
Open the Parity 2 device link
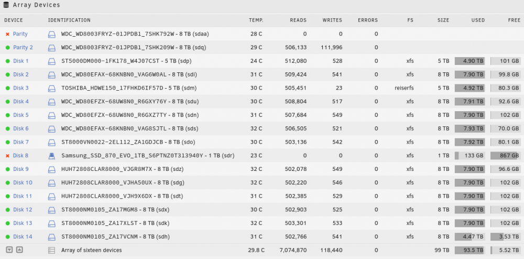[x=23, y=48]
